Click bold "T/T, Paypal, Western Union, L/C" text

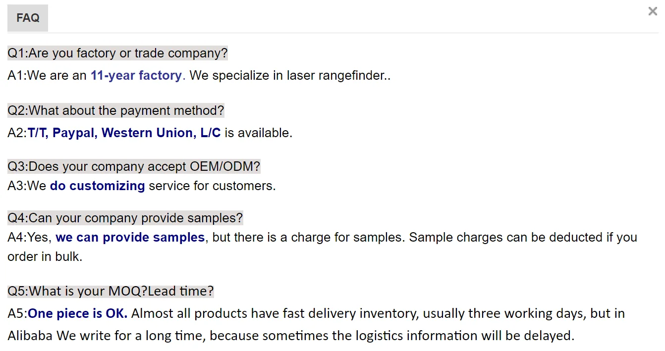click(124, 133)
